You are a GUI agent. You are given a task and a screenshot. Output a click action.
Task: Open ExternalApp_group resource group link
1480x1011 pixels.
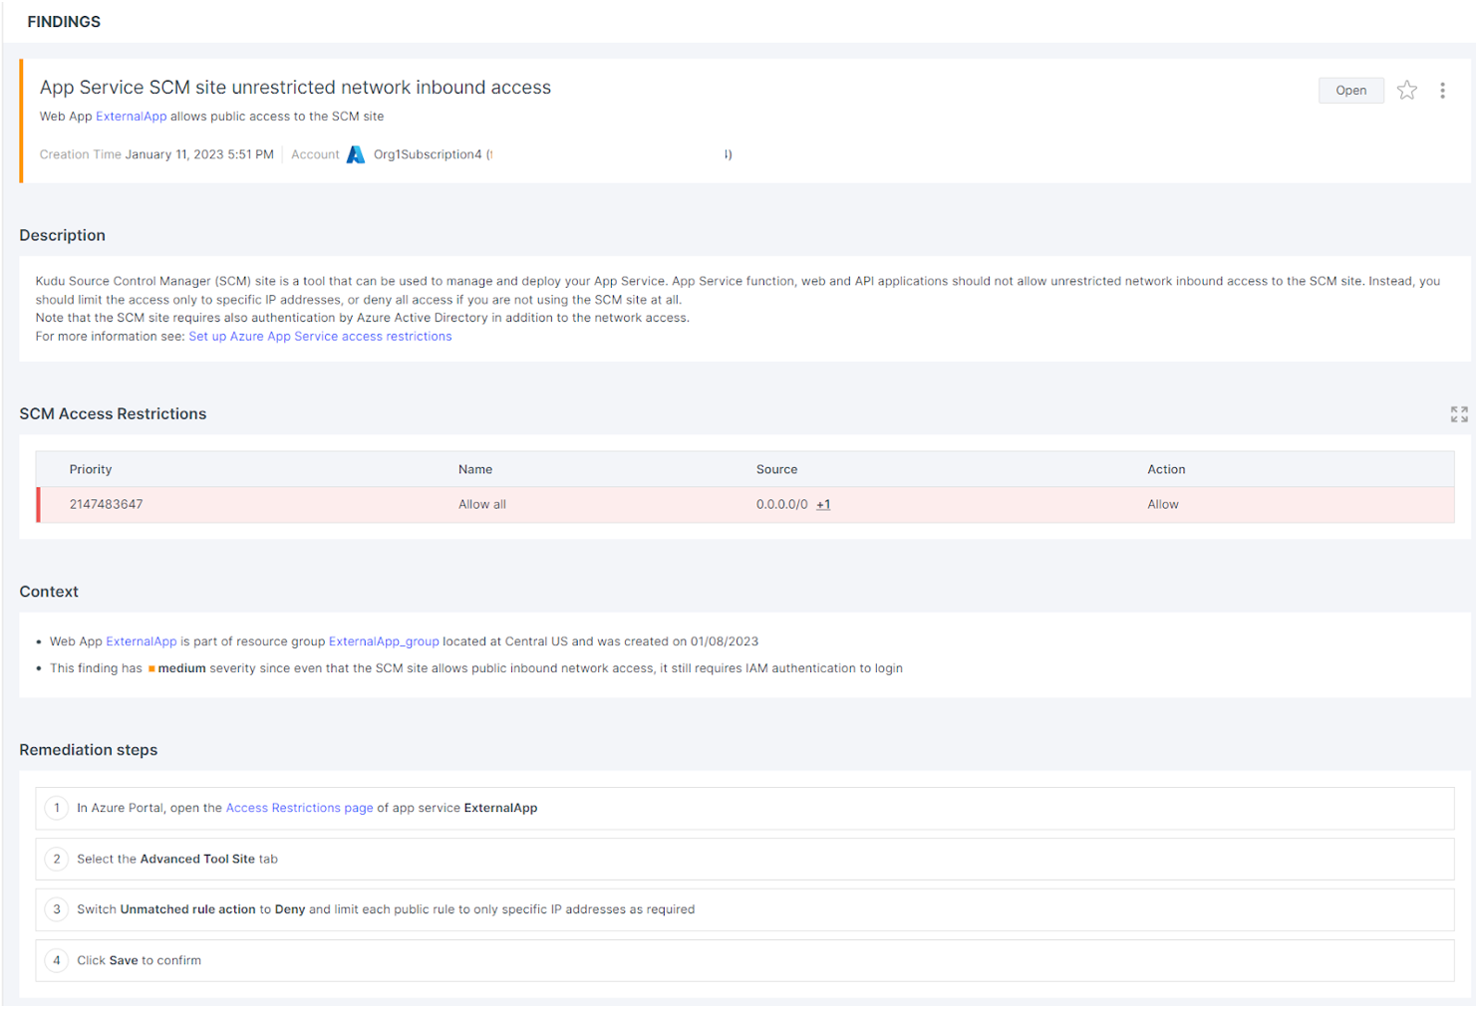pyautogui.click(x=384, y=641)
